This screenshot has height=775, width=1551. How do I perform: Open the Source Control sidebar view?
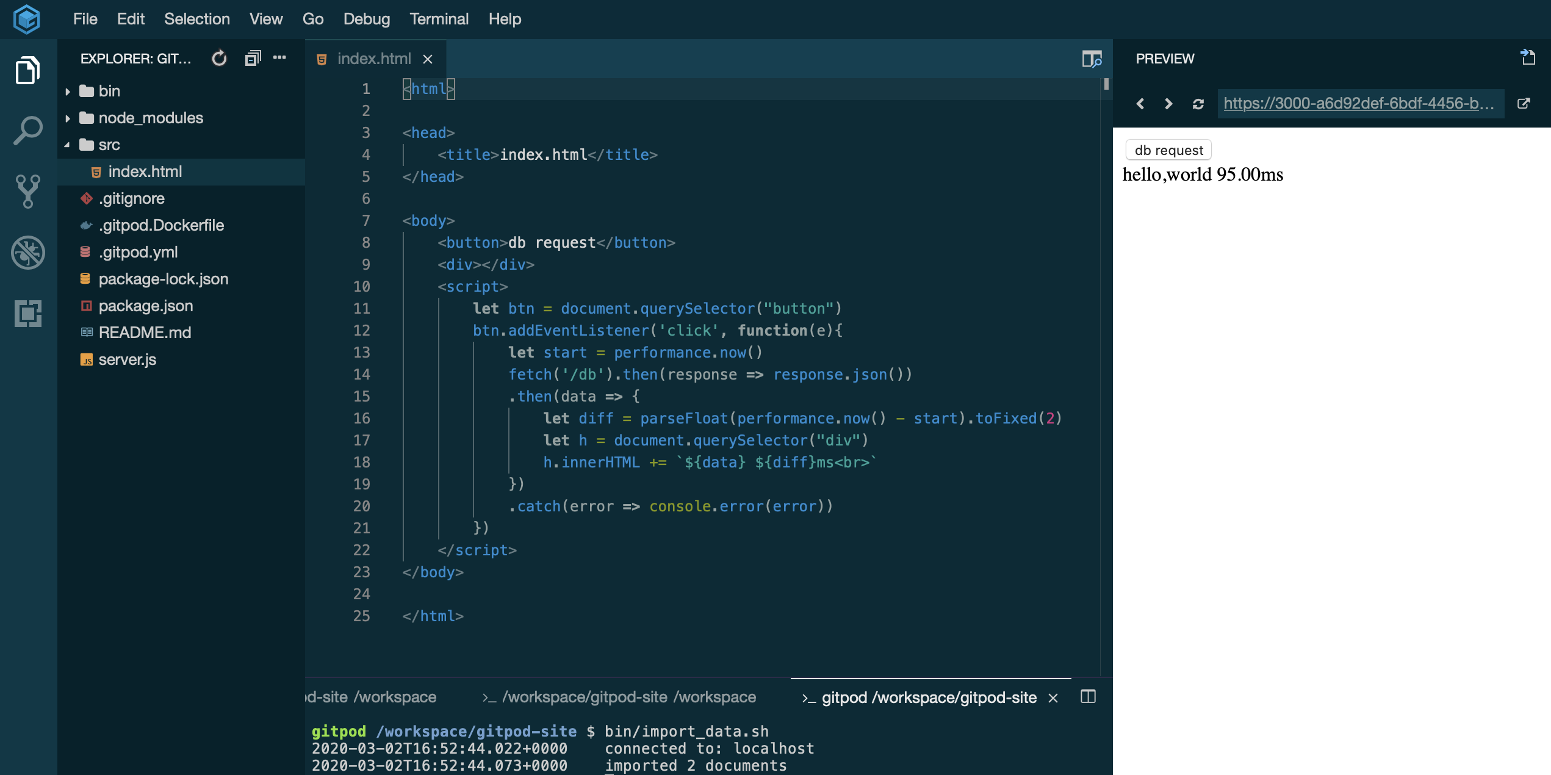point(28,192)
